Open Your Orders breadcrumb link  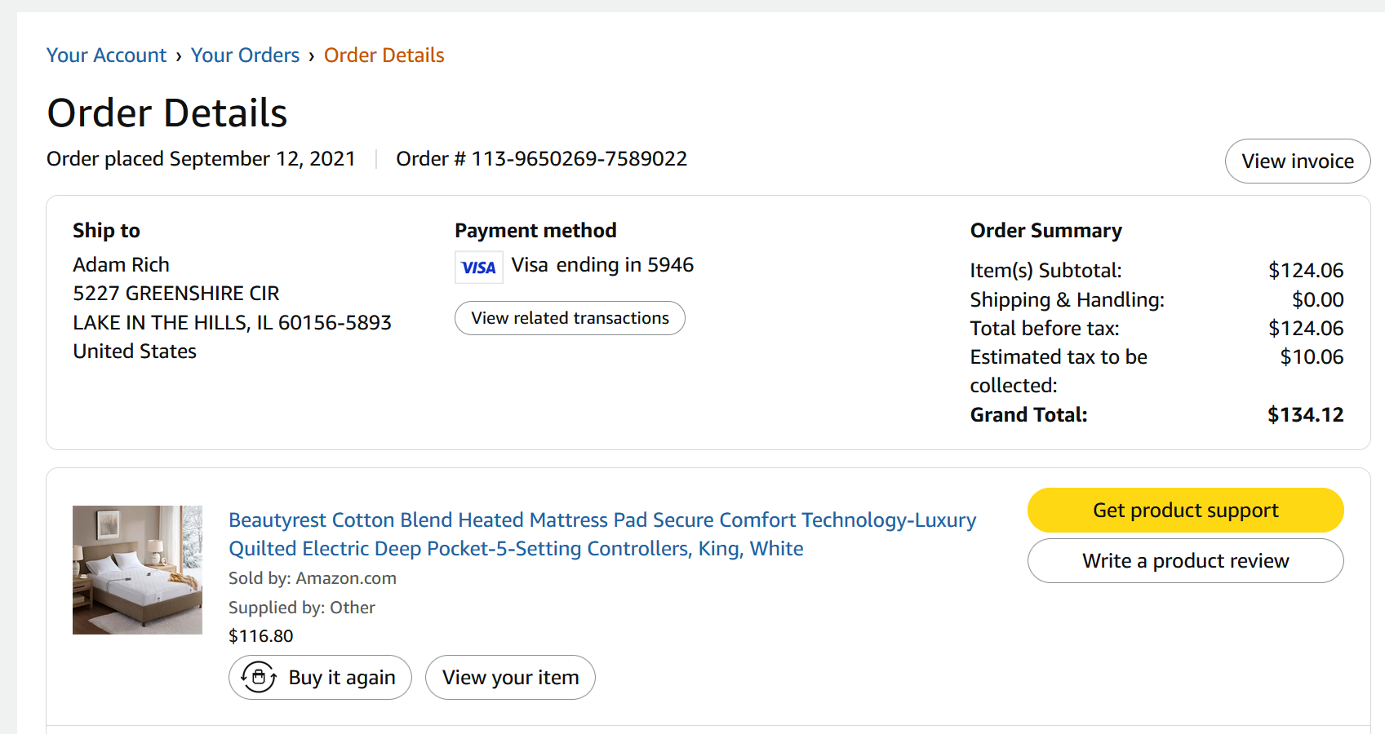click(245, 55)
